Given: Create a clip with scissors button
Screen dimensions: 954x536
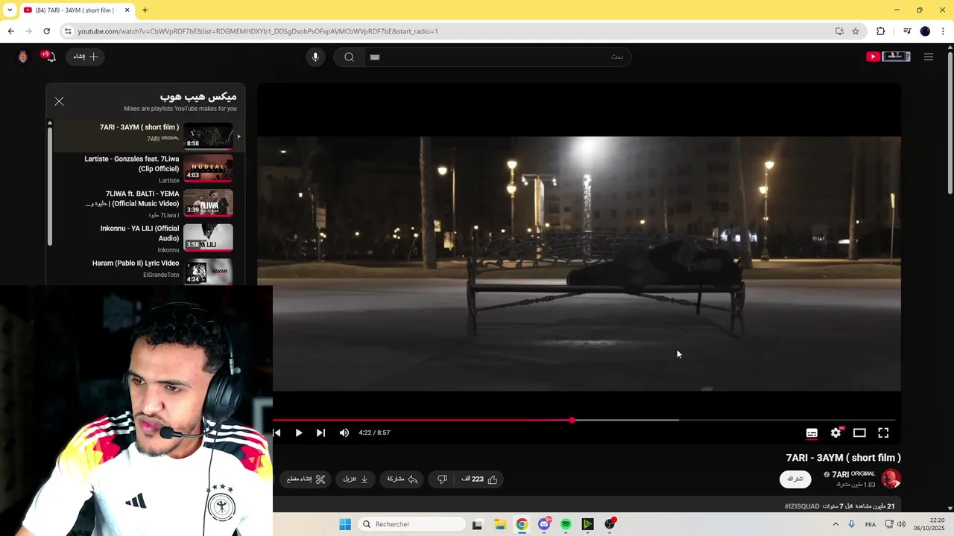Looking at the screenshot, I should 306,479.
